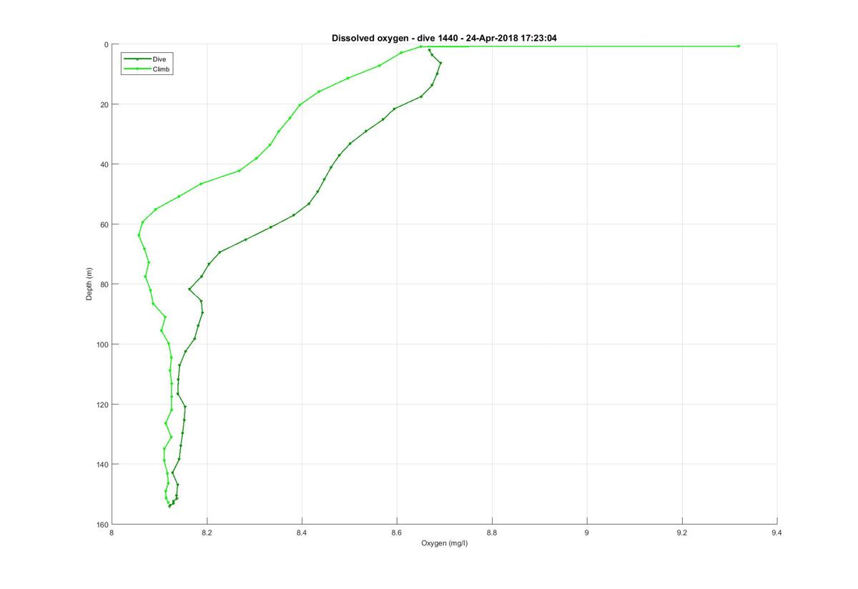Image resolution: width=858 pixels, height=589 pixels.
Task: Click the deepest Dive data point near 154 m
Action: click(169, 506)
